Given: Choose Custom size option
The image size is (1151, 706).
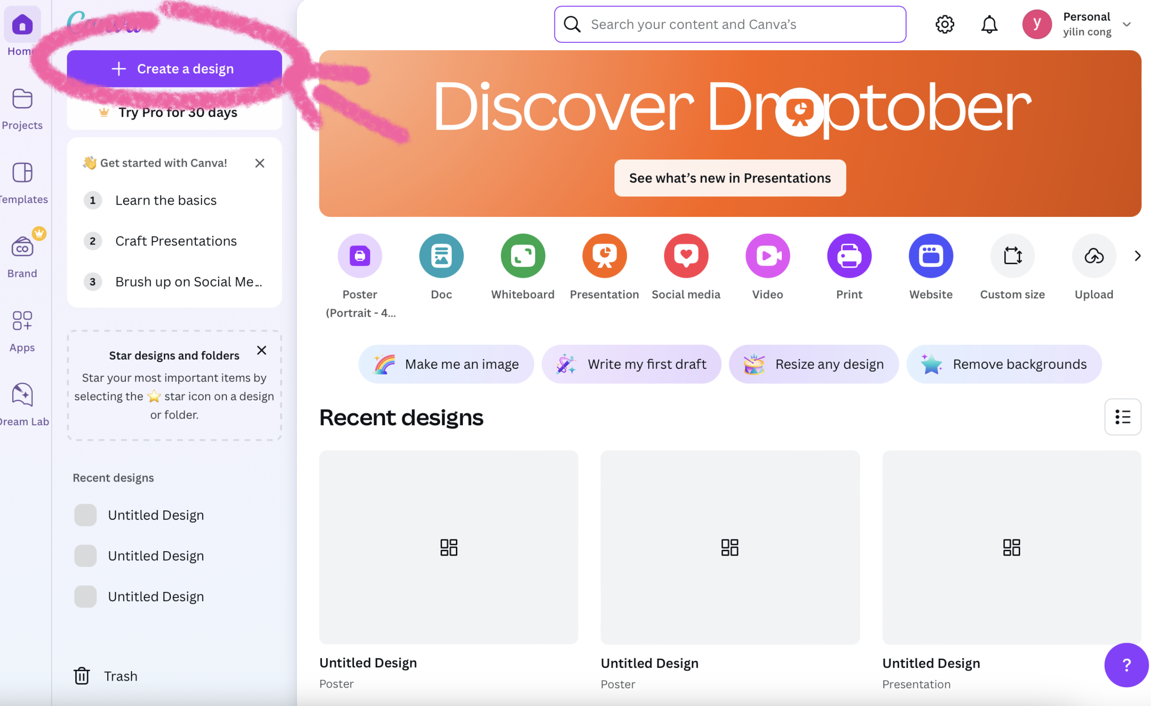Looking at the screenshot, I should click(1012, 255).
